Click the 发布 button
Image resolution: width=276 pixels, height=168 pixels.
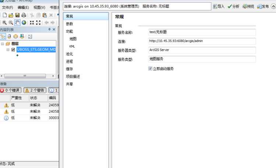[263, 7]
